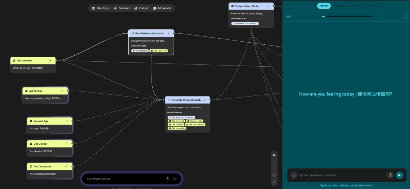Screen dimensions: 410x189
Task: Click the plus upload icon in response box
Action: [x=293, y=175]
